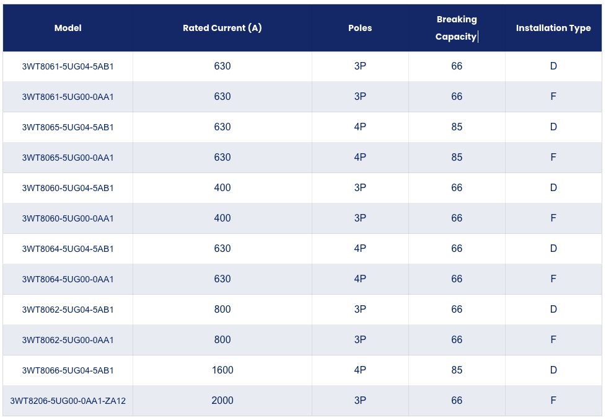Select model 3WT8064-5UG04-5AB1 cell

coord(68,249)
